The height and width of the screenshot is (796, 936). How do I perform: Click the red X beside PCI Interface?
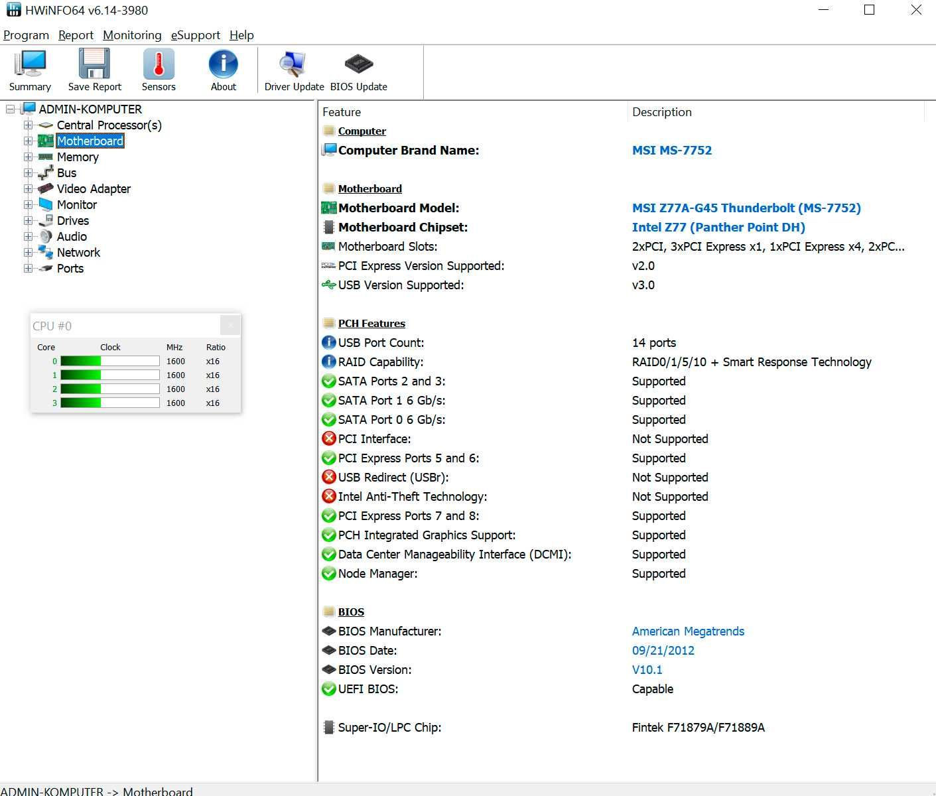(x=328, y=438)
